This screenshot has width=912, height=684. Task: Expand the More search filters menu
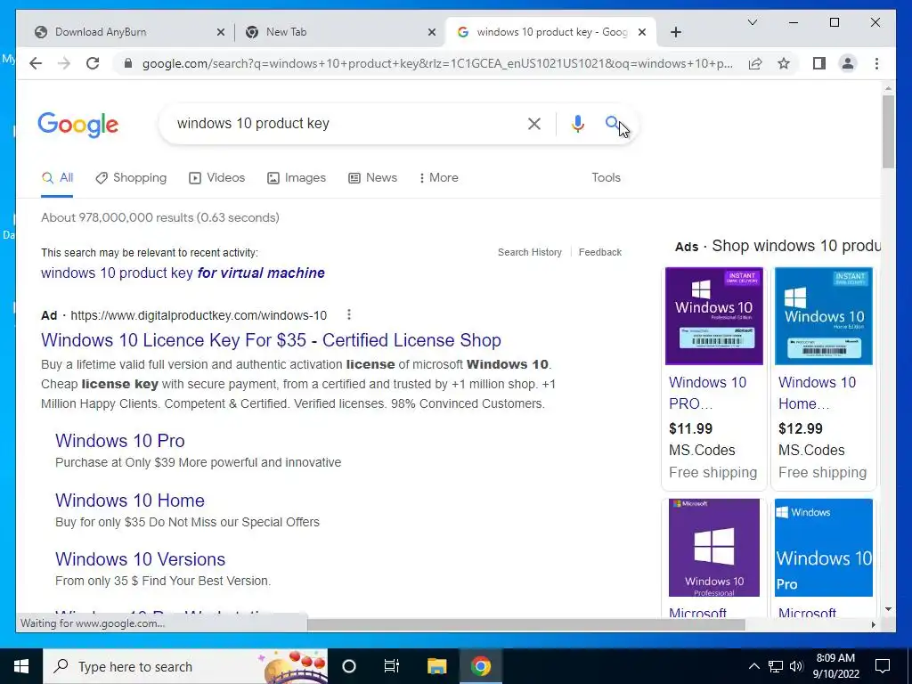(x=439, y=177)
